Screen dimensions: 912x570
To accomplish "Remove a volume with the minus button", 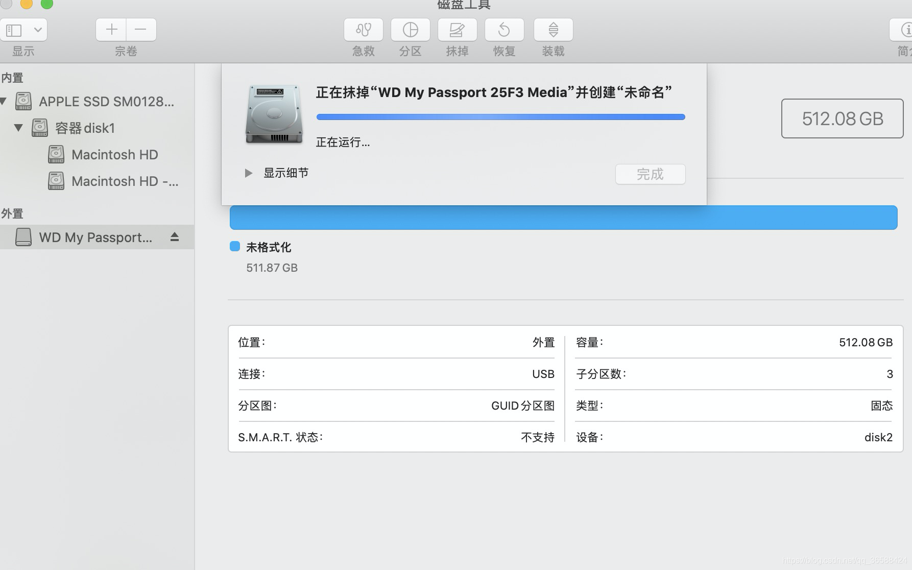I will coord(141,30).
